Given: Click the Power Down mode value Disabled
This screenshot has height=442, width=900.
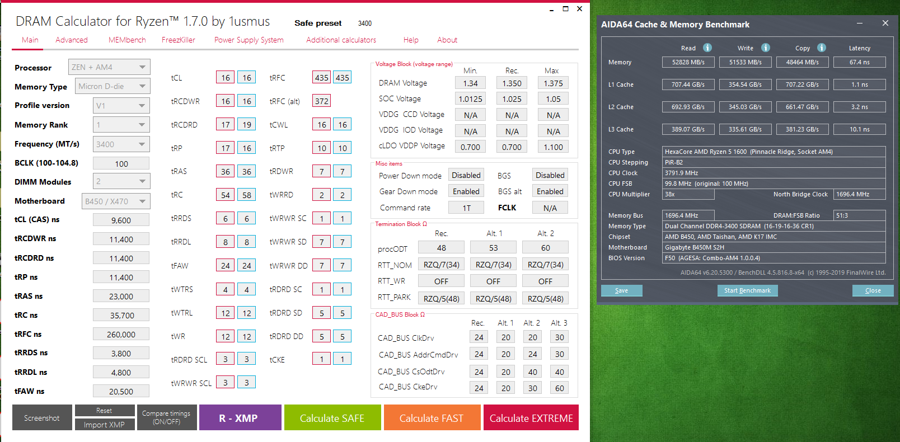Looking at the screenshot, I should [x=466, y=175].
